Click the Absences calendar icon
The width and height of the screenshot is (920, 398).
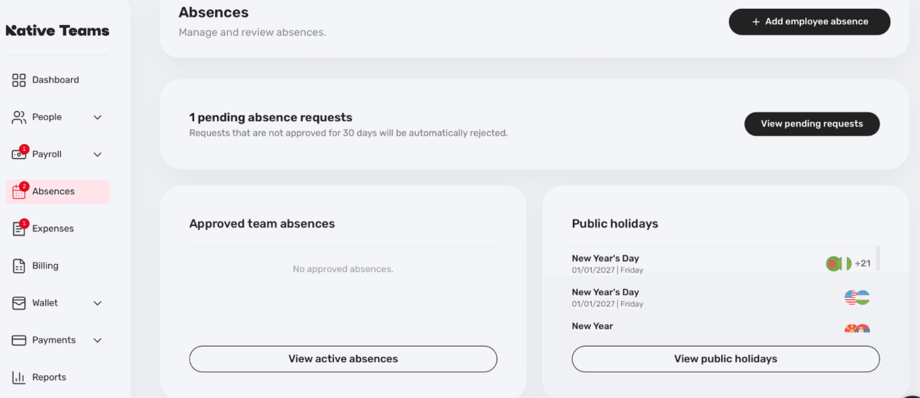(x=19, y=191)
